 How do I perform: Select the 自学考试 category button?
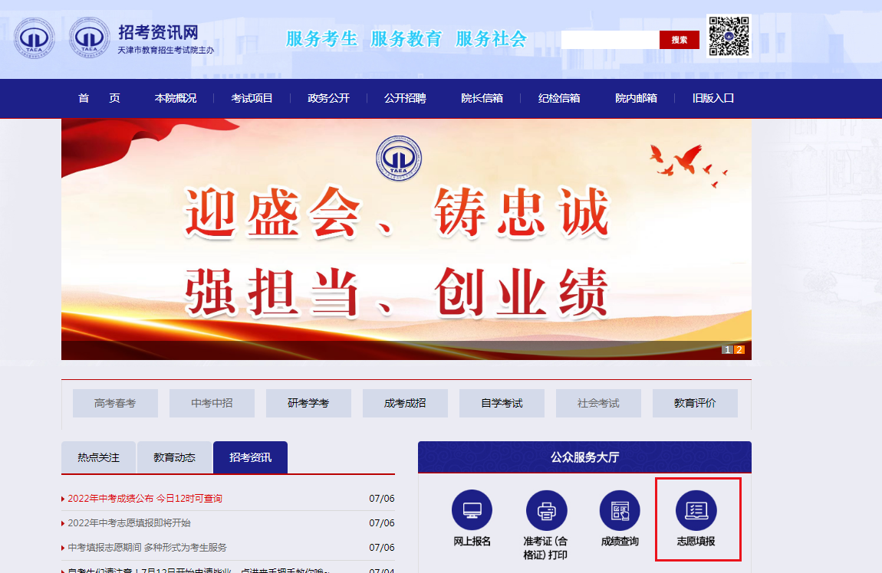point(502,403)
